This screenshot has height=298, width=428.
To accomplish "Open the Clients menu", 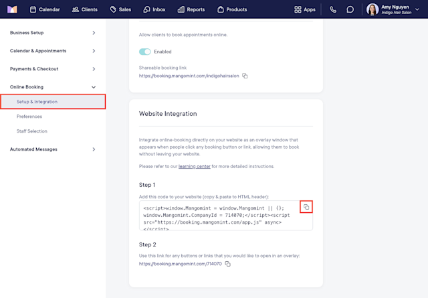I will point(85,9).
